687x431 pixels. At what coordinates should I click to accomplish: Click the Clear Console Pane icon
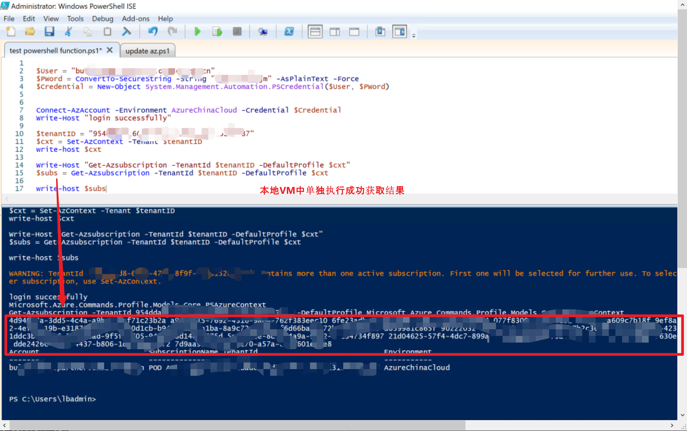[126, 31]
